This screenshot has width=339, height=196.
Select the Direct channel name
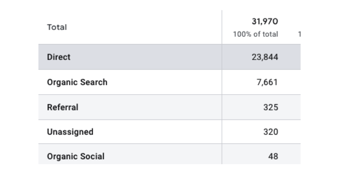59,57
